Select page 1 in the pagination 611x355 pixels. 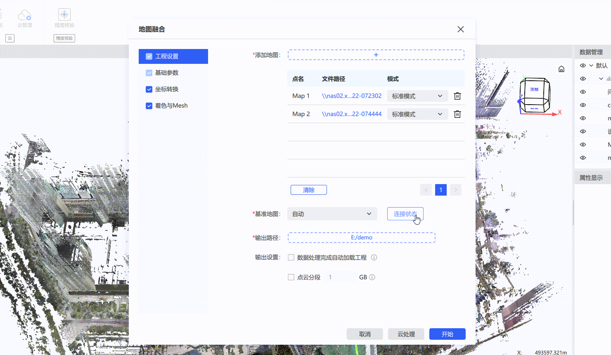(x=441, y=190)
